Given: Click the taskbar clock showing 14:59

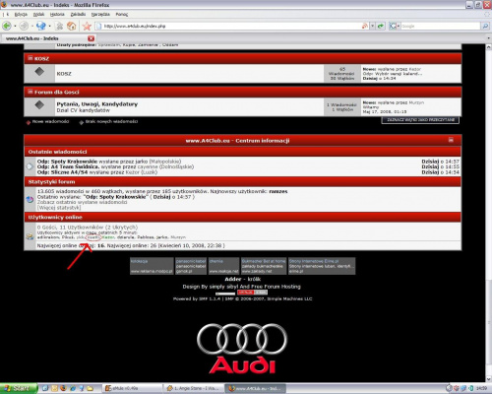Looking at the screenshot, I should 481,388.
